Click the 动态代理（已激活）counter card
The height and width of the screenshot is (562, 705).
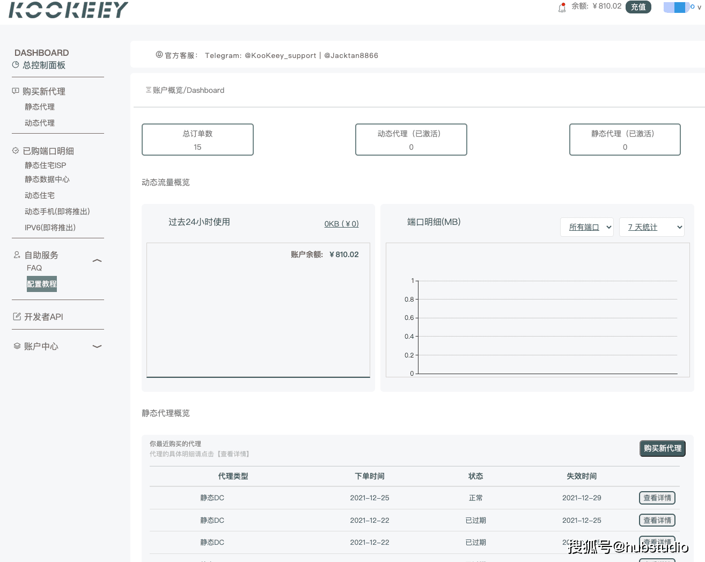click(x=411, y=140)
